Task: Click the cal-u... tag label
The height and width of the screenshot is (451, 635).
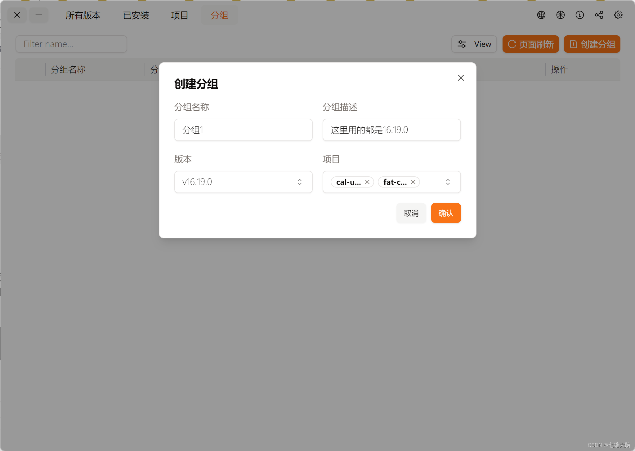Action: pyautogui.click(x=348, y=182)
